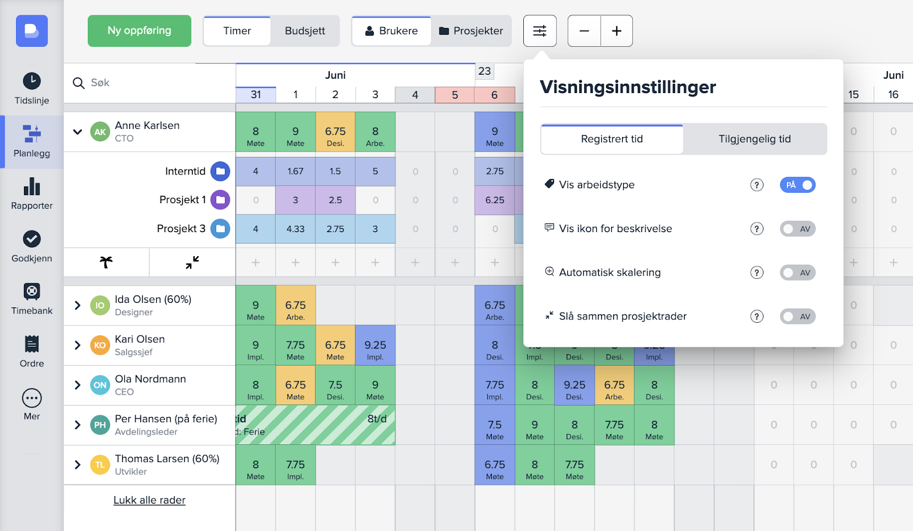Open Rapporter bar chart icon

(x=32, y=187)
